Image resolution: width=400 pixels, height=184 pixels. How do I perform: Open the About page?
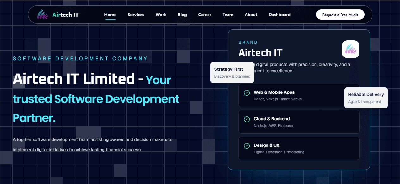pyautogui.click(x=251, y=15)
